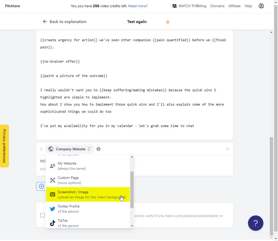
Task: Click into the script text area
Action: [x=135, y=85]
